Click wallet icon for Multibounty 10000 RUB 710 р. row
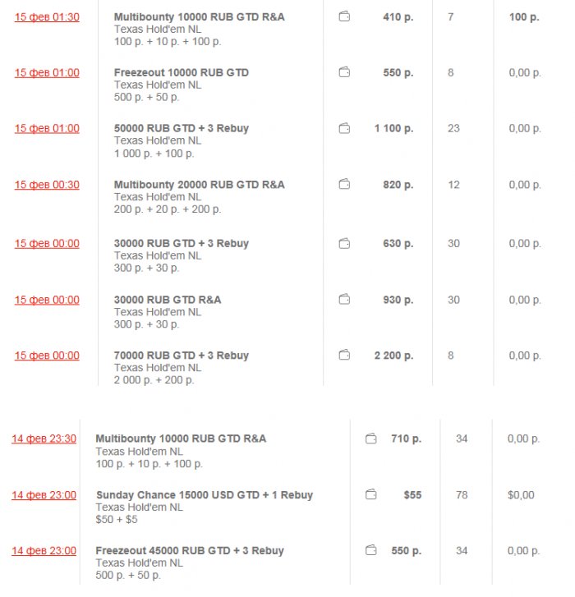This screenshot has height=597, width=575. (371, 439)
